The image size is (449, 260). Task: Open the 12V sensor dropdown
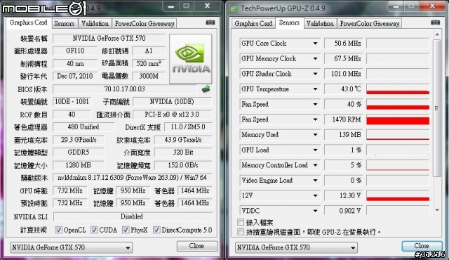[315, 195]
